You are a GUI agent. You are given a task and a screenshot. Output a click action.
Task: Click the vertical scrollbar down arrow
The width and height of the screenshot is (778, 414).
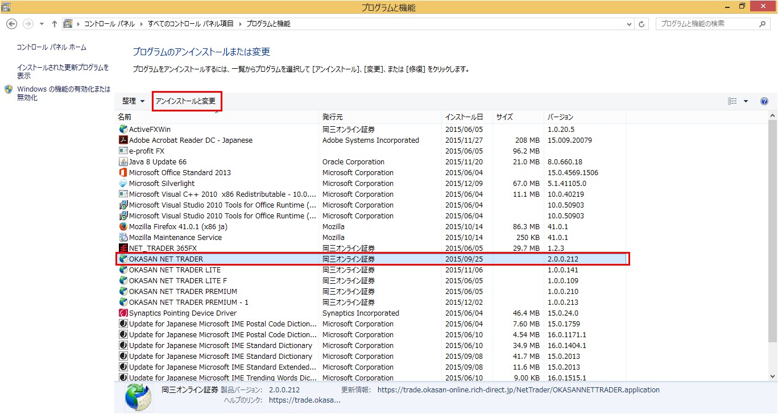point(772,376)
